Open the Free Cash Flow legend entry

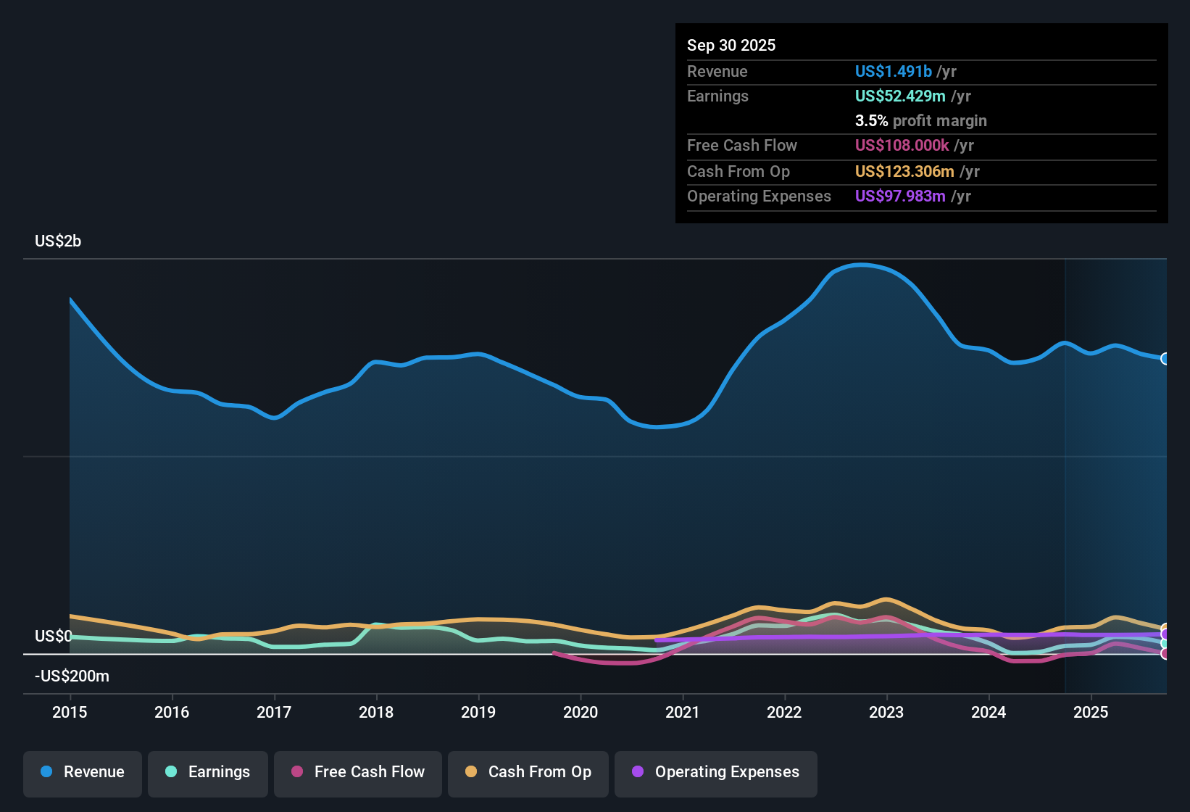tap(357, 772)
